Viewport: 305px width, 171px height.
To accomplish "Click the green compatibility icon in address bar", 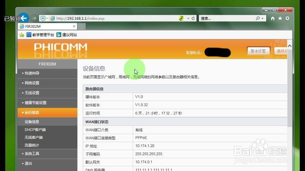I will coord(181,18).
